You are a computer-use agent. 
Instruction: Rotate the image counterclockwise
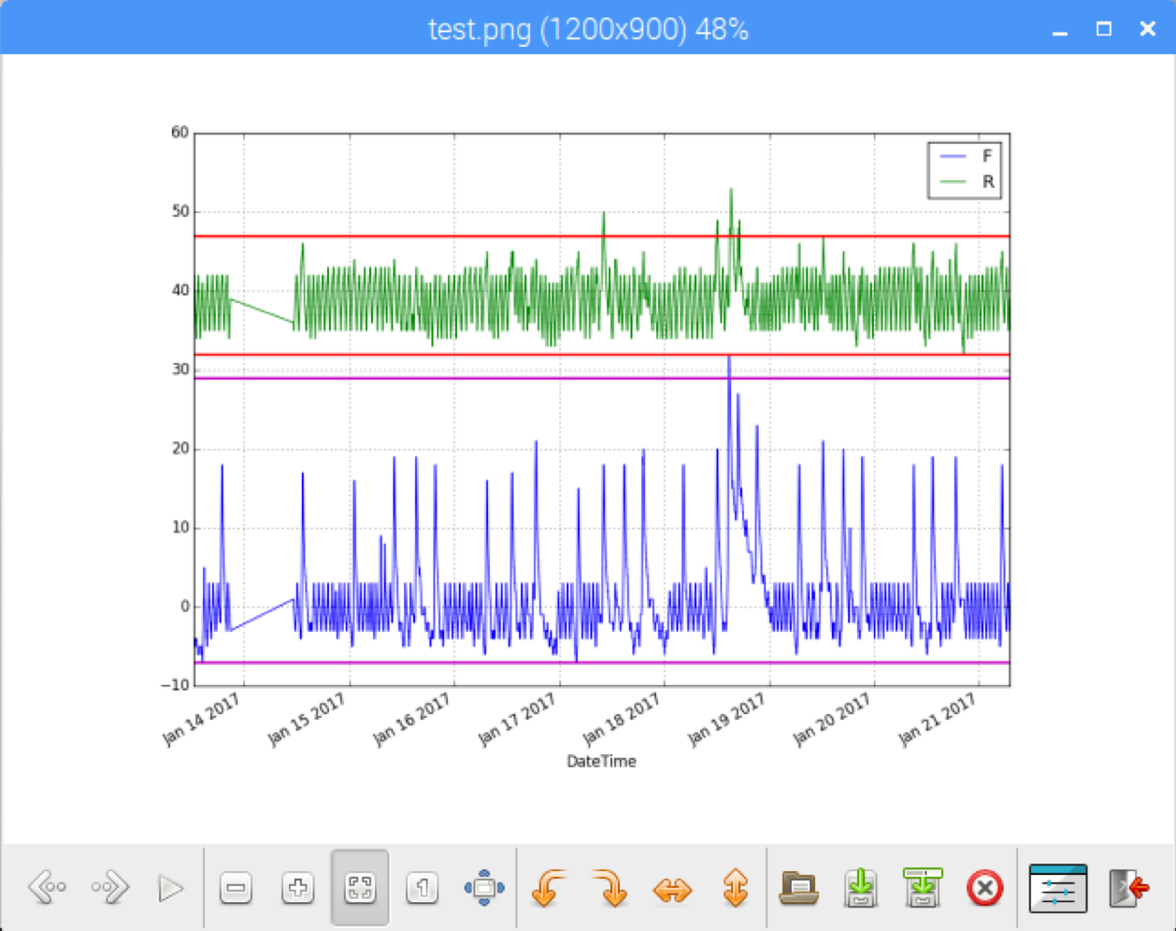click(x=549, y=889)
